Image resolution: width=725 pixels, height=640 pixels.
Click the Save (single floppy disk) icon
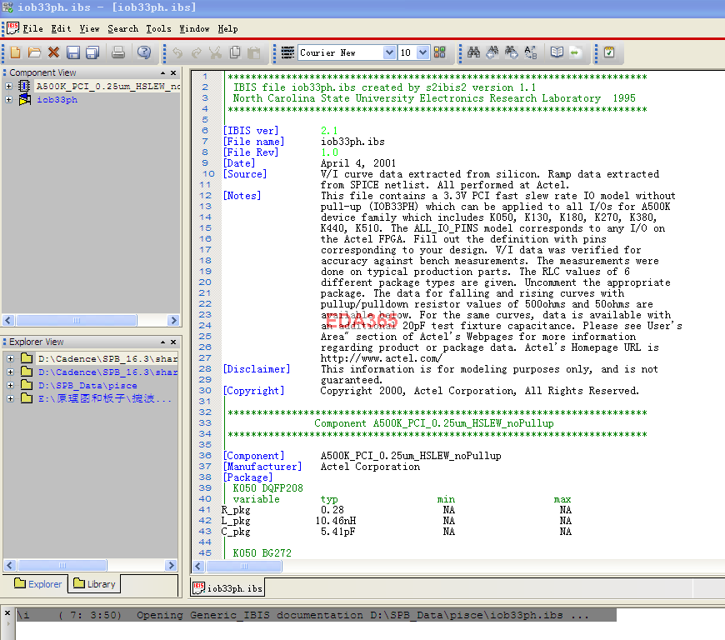point(73,52)
